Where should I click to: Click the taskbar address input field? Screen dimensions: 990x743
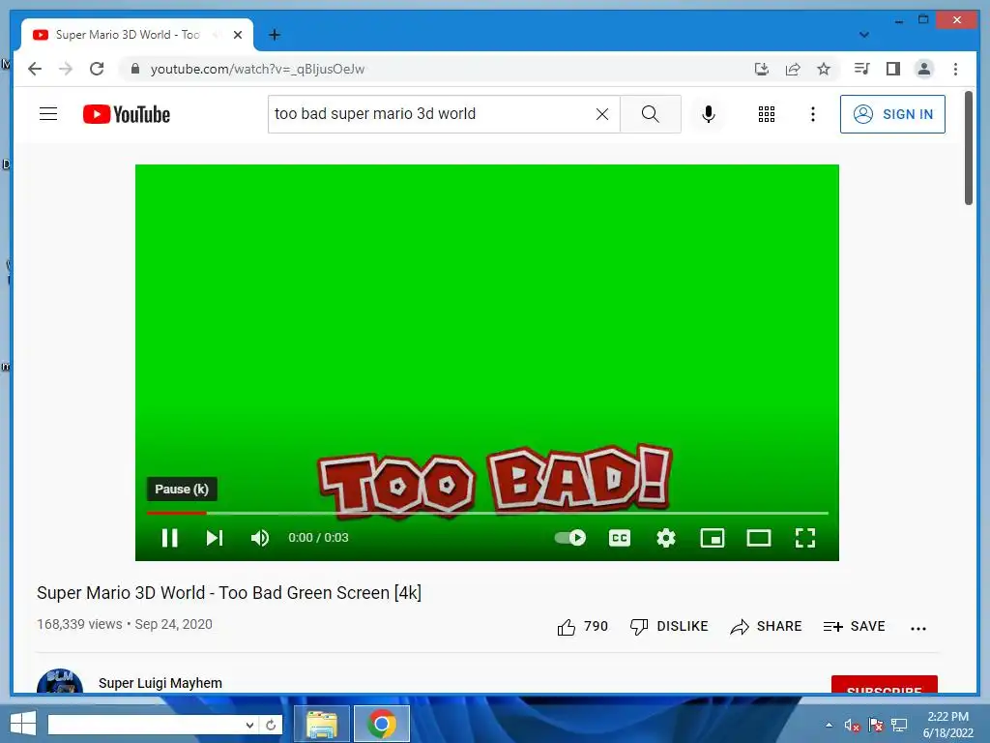coord(146,725)
